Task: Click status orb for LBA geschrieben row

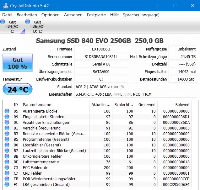Action: click(x=7, y=184)
